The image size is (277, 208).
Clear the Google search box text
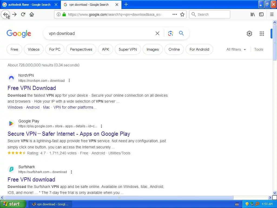[157, 33]
